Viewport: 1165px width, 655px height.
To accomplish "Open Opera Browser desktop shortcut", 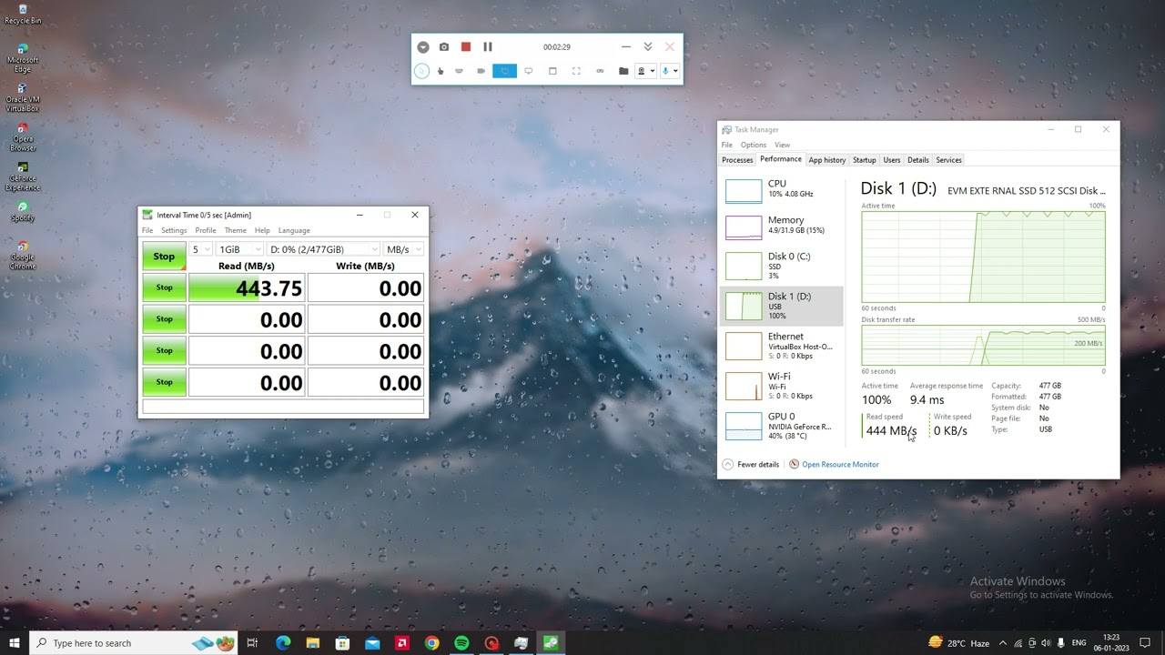I will 23,137.
